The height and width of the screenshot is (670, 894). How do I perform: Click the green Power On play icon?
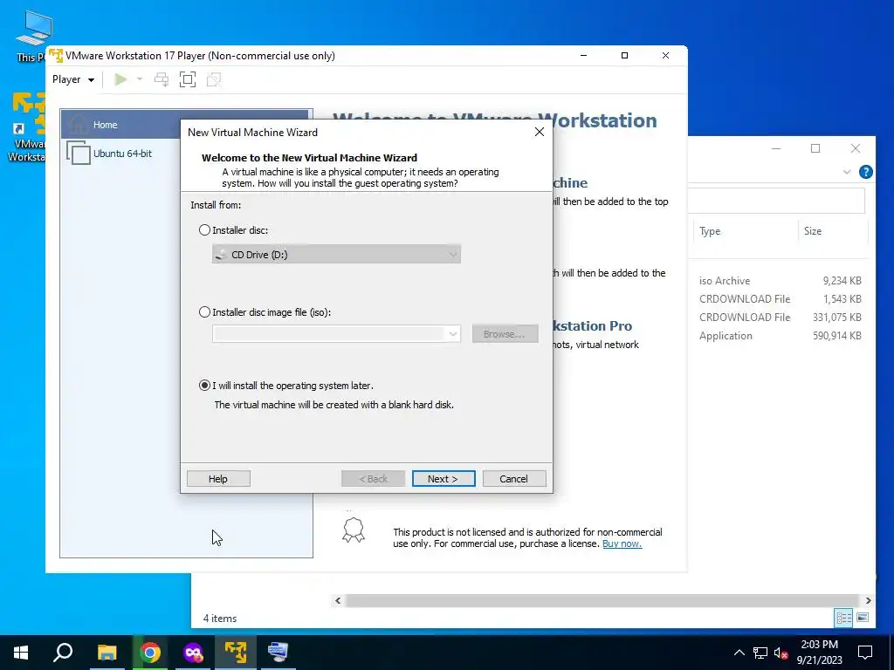click(120, 79)
